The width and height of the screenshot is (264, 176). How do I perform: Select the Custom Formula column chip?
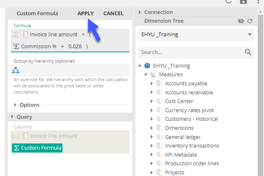[x=37, y=148]
